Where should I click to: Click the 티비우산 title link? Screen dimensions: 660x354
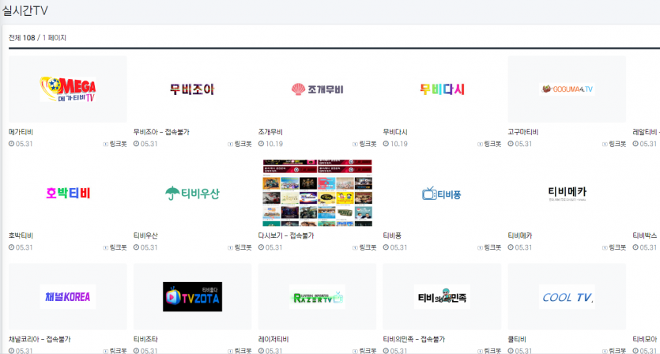coord(145,235)
